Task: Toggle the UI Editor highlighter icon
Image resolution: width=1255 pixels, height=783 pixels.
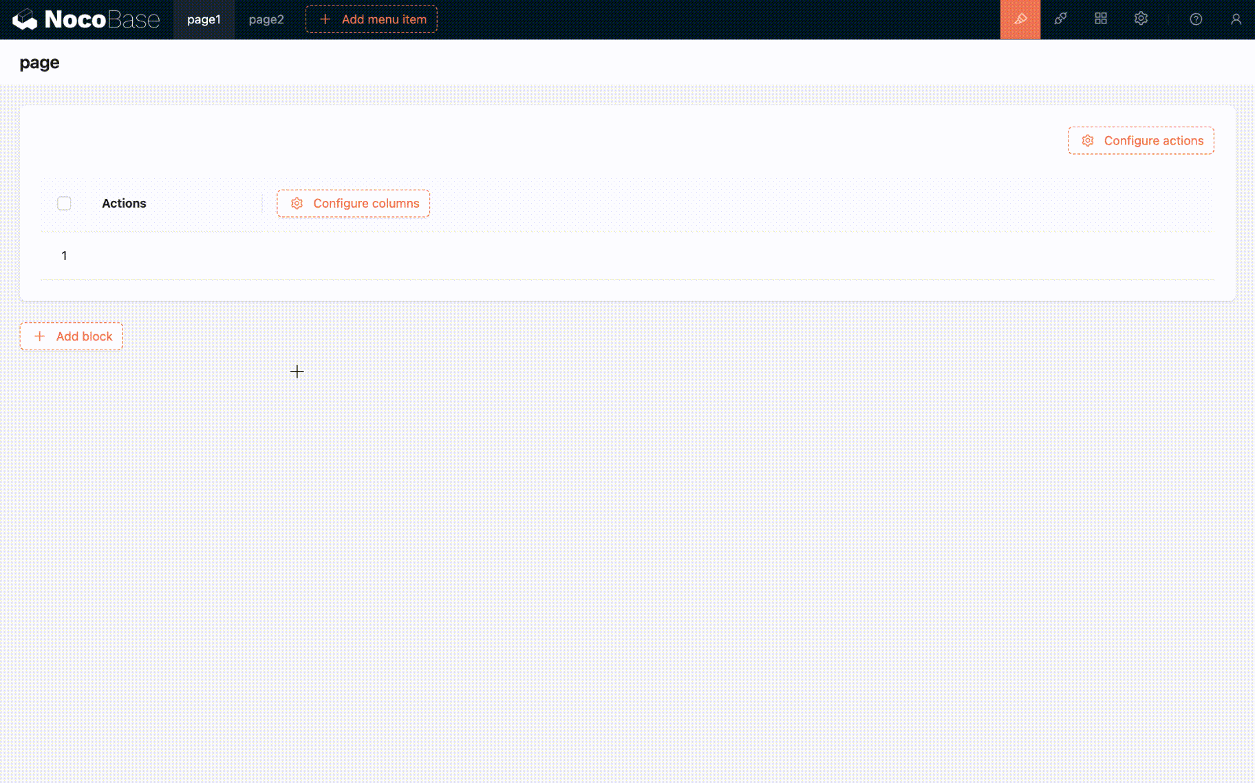Action: coord(1020,19)
